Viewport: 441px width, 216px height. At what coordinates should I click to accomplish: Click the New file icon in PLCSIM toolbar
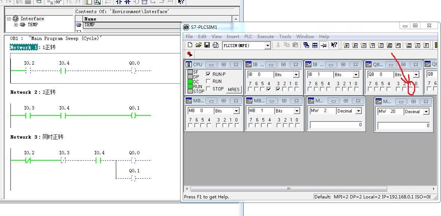point(190,45)
